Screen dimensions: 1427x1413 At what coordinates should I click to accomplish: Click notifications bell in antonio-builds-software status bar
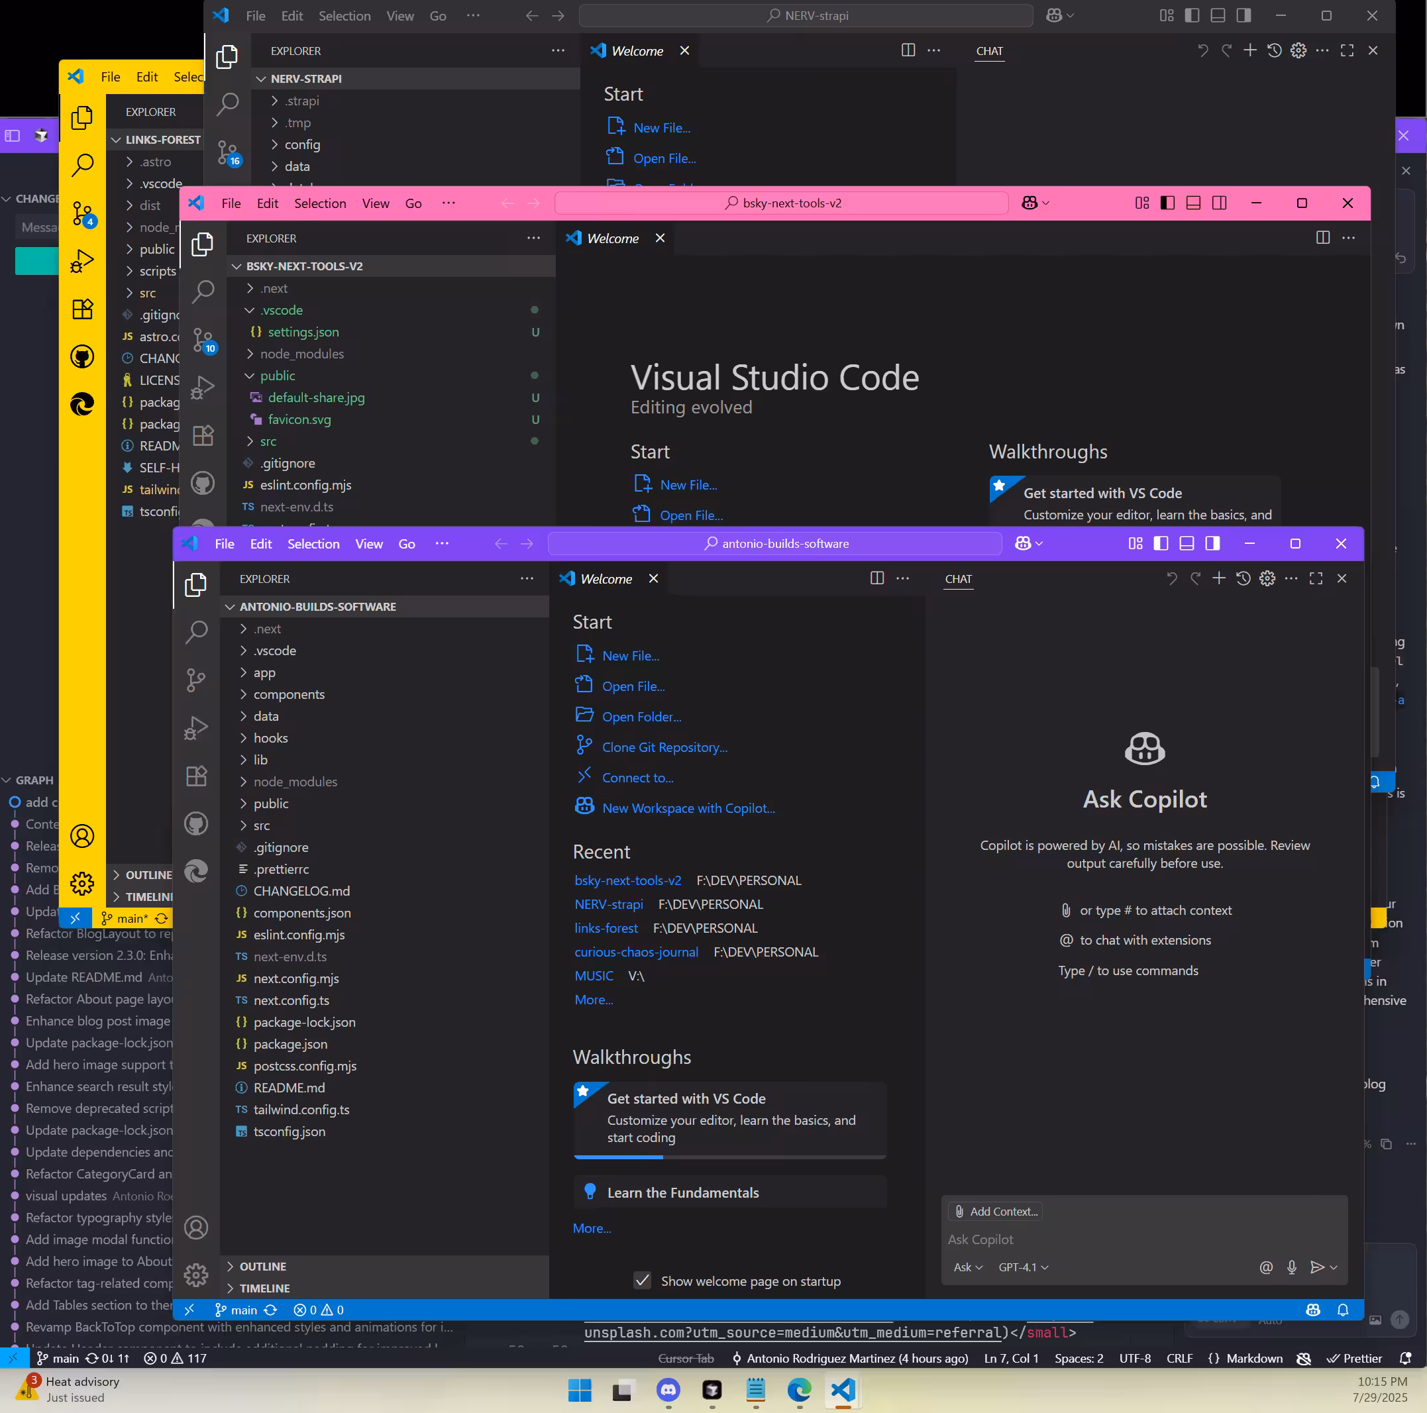click(1343, 1310)
